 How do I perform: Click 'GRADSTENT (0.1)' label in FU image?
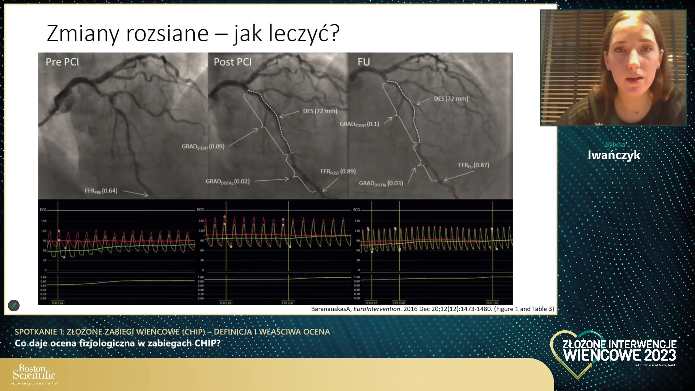coord(359,124)
